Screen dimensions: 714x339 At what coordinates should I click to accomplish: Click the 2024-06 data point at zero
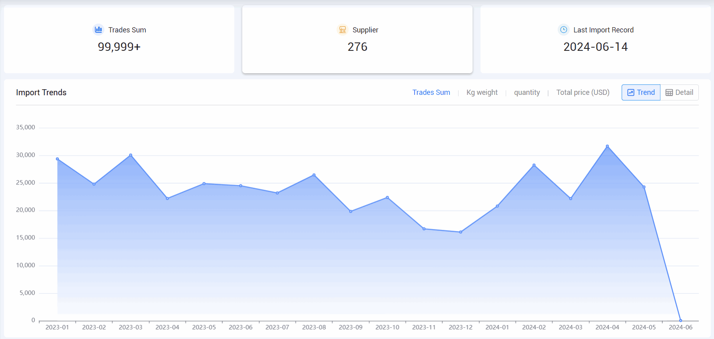[x=680, y=321]
